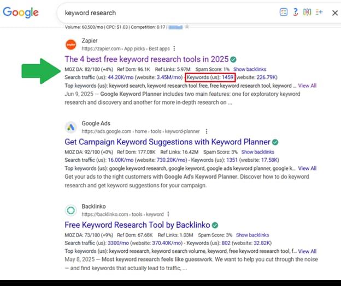Click the Google Ads site name text
This screenshot has width=341, height=286.
96,123
